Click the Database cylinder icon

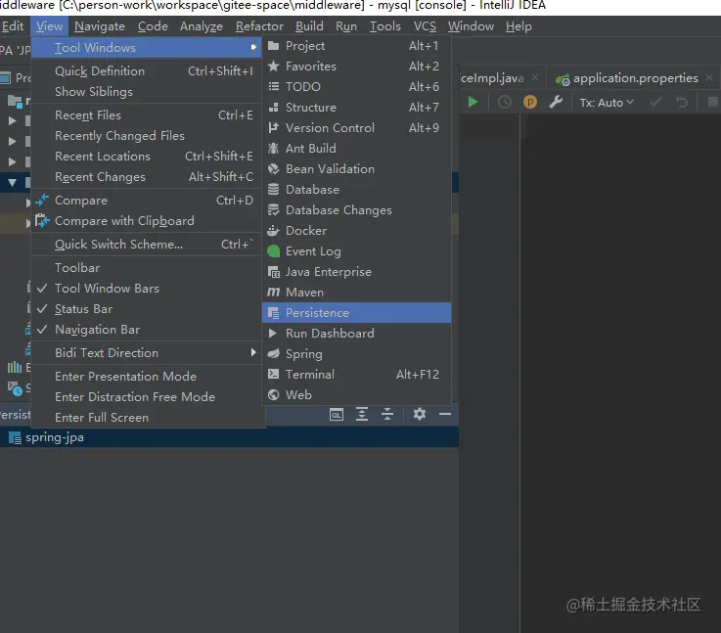click(x=273, y=190)
